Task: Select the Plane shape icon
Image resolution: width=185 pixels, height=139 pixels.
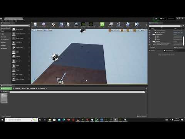Action: tap(14, 70)
